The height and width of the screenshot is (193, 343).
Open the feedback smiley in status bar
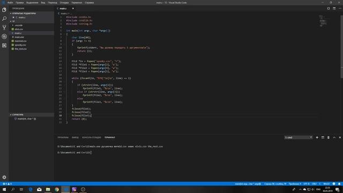coord(333,184)
